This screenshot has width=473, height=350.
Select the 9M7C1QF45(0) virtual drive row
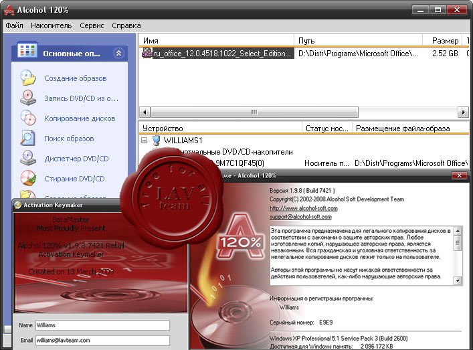coord(238,163)
